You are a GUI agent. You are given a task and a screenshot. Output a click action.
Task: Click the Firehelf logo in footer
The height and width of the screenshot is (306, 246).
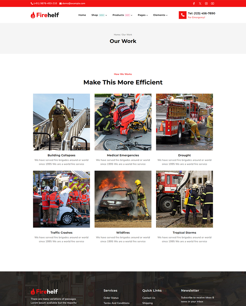pos(44,291)
